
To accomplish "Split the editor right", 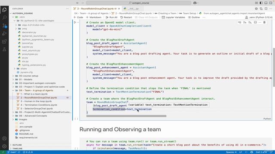I will click(266, 9).
